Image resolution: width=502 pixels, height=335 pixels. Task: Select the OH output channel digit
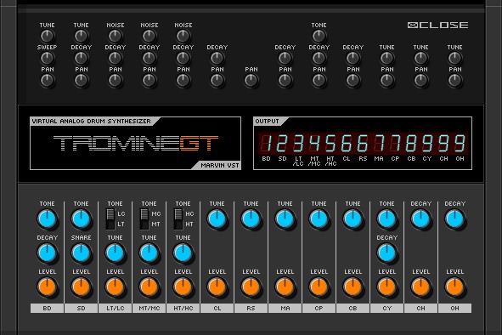click(460, 143)
